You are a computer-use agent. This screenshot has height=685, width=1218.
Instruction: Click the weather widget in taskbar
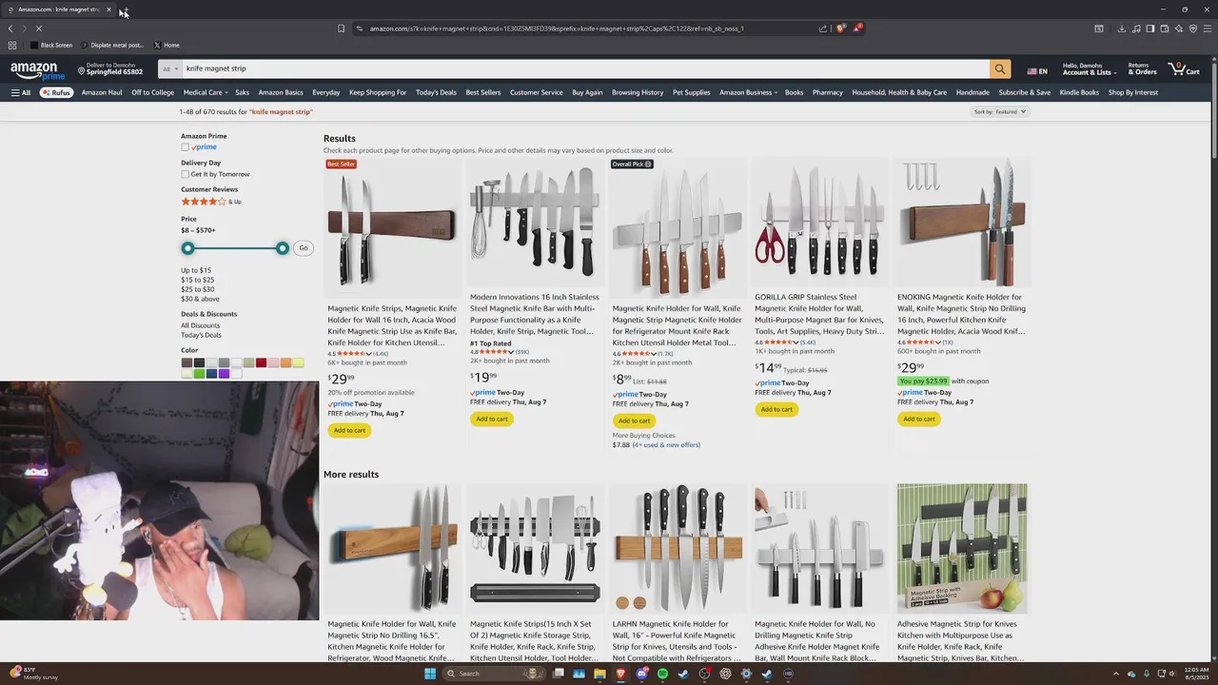[33, 674]
